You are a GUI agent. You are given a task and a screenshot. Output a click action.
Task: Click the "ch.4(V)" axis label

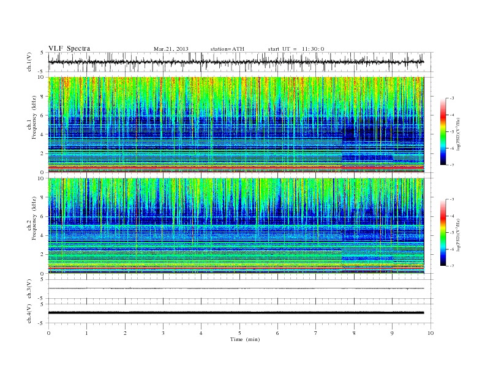pyautogui.click(x=29, y=313)
